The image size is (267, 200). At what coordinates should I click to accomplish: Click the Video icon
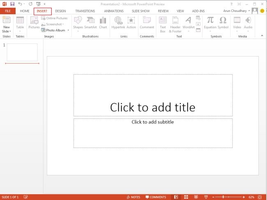tap(237, 20)
